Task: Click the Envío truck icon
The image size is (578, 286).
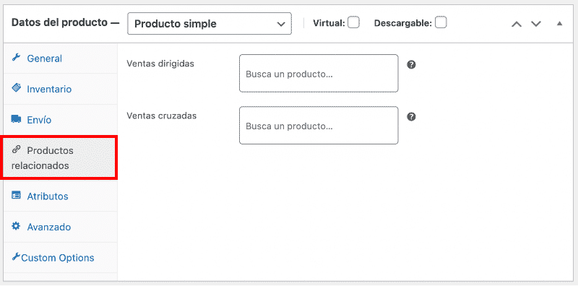Action: 16,119
